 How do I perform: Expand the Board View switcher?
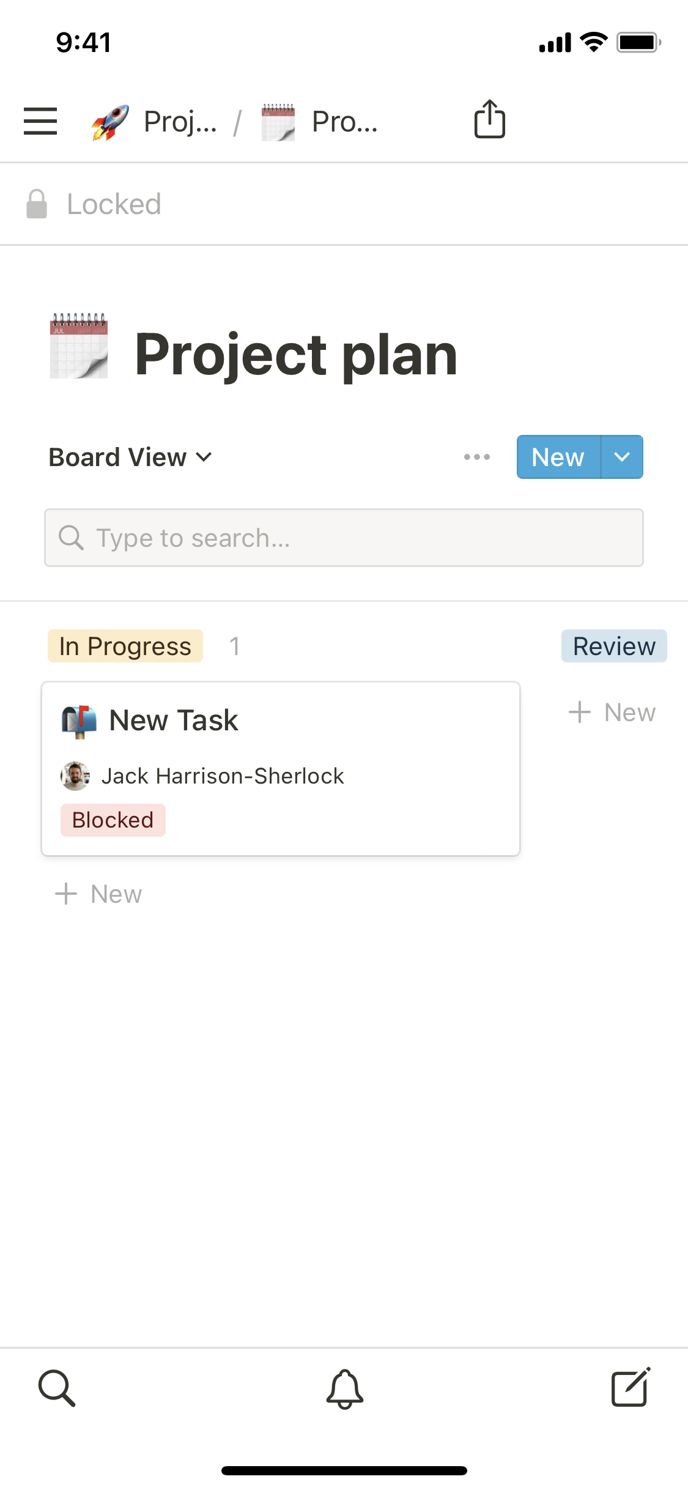[130, 458]
